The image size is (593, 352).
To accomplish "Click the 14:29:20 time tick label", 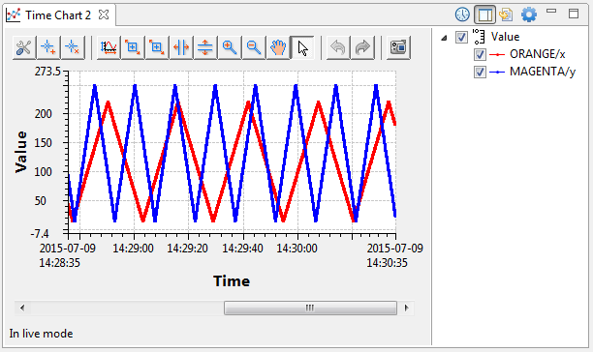I will (188, 249).
